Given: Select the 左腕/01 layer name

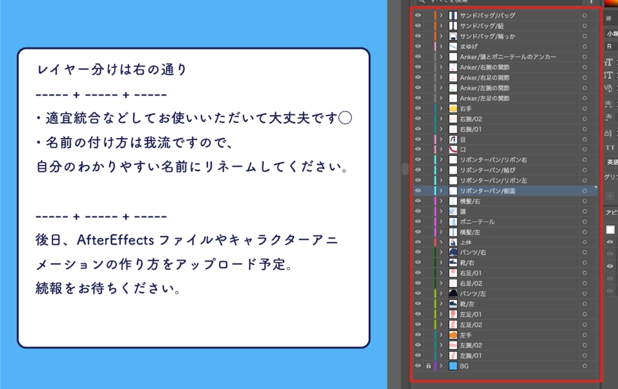Looking at the screenshot, I should pos(471,355).
